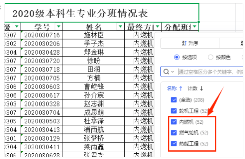Open filter dropdown on 学号 column

[x=59, y=26]
